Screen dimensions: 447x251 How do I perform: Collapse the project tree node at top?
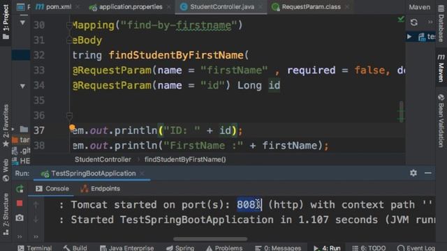22,23
